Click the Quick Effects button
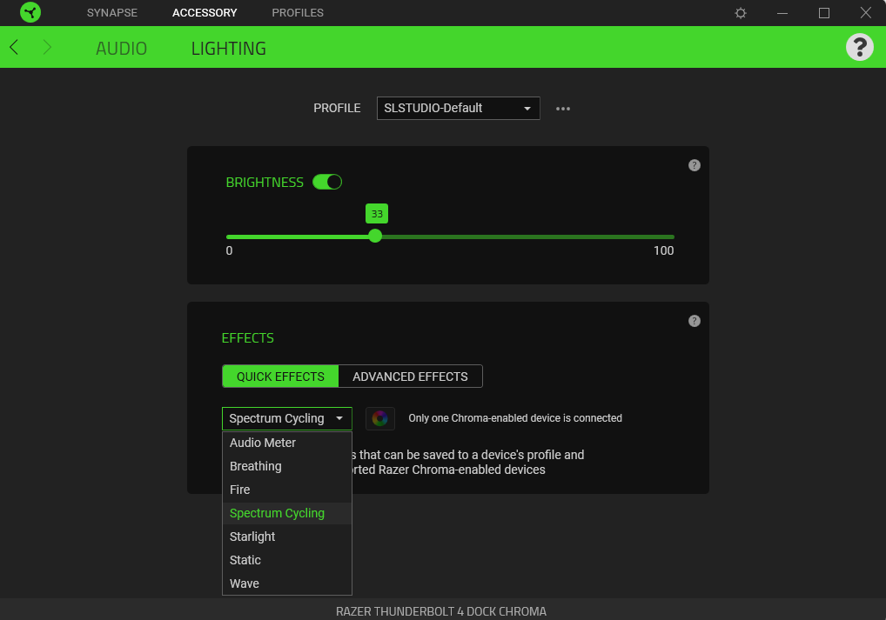This screenshot has width=886, height=620. 280,377
